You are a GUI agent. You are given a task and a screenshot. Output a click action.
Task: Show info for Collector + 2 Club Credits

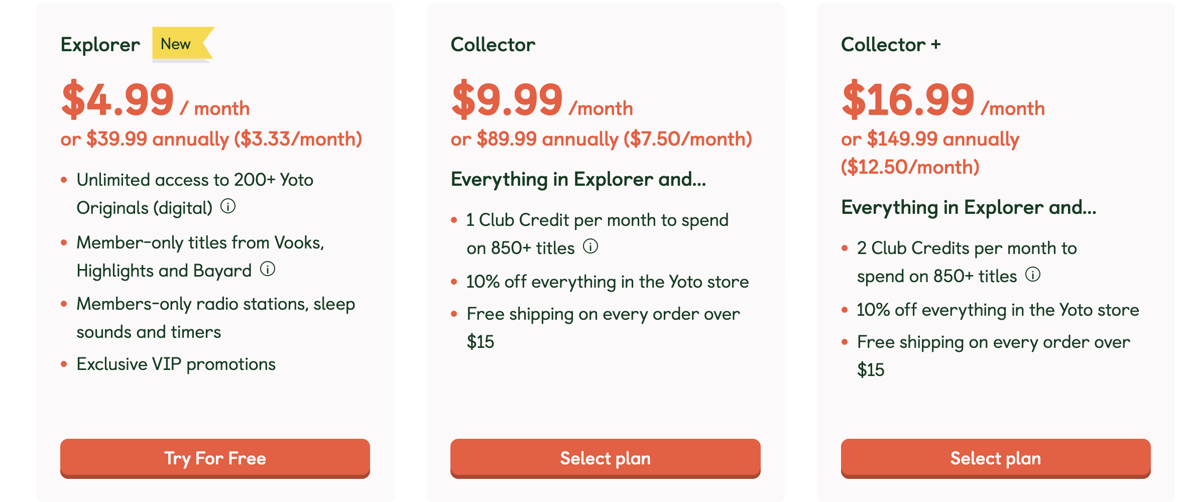(x=1033, y=275)
